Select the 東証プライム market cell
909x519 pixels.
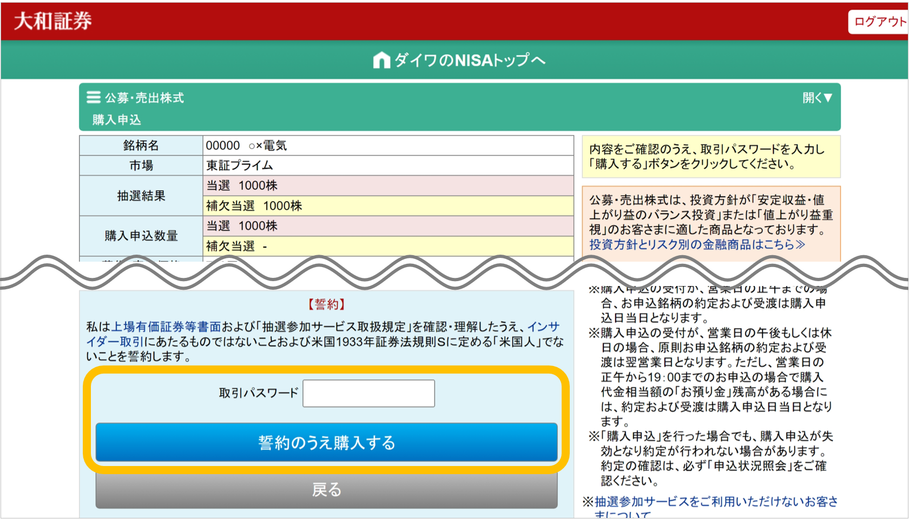tap(388, 165)
